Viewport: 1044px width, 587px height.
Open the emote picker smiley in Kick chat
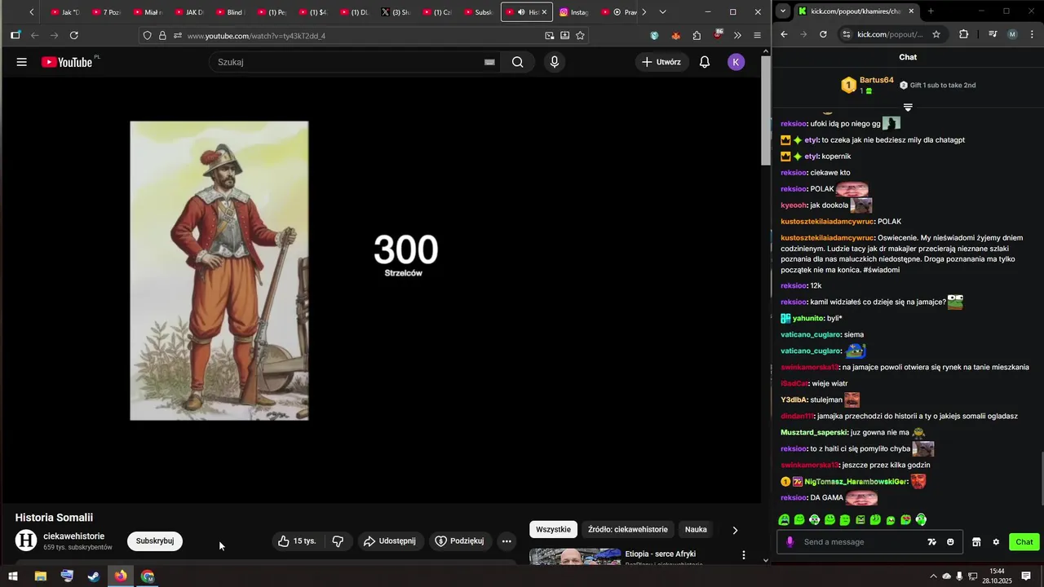tap(950, 542)
